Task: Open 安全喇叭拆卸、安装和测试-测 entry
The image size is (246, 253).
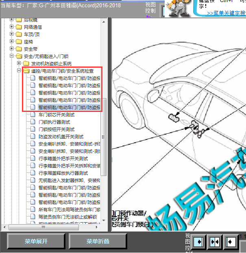Action: coord(69,151)
